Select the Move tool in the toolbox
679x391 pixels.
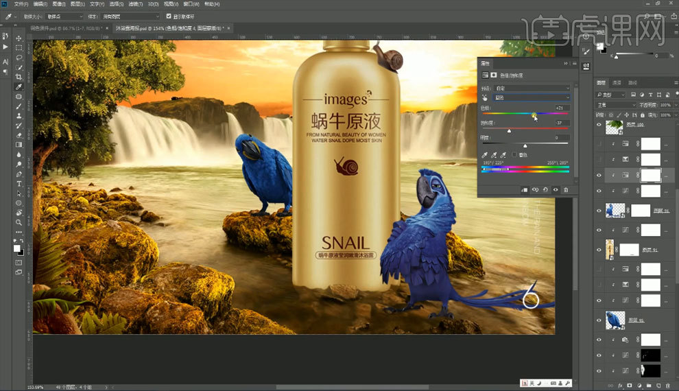19,38
